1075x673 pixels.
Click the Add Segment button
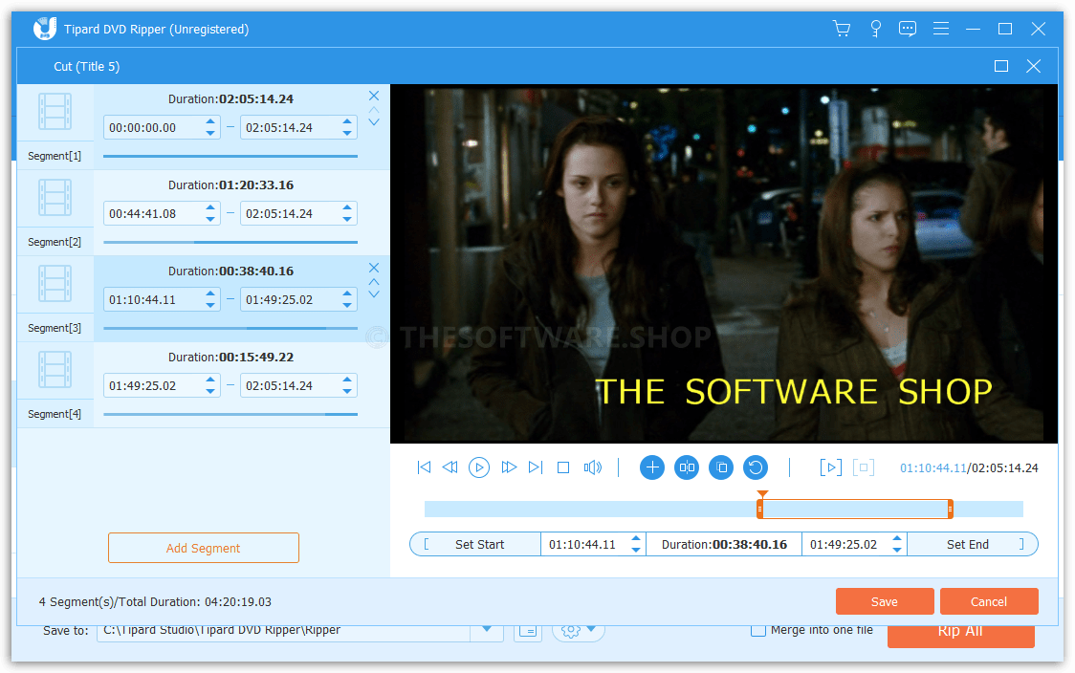coord(203,548)
